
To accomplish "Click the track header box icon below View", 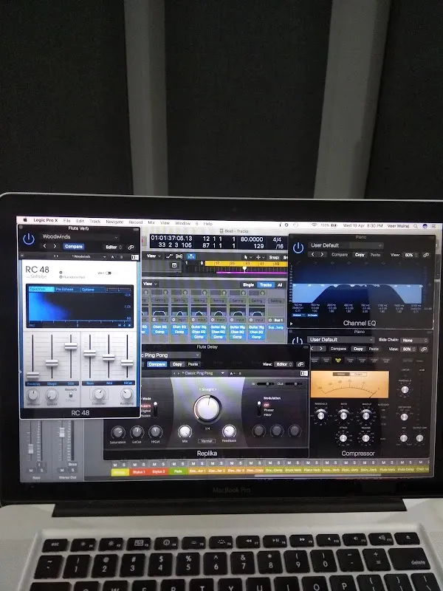I will [x=174, y=265].
